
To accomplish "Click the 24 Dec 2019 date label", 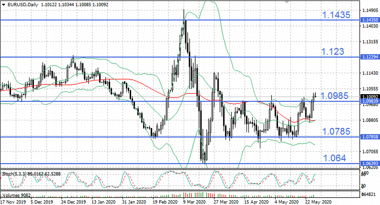I will coord(73,202).
